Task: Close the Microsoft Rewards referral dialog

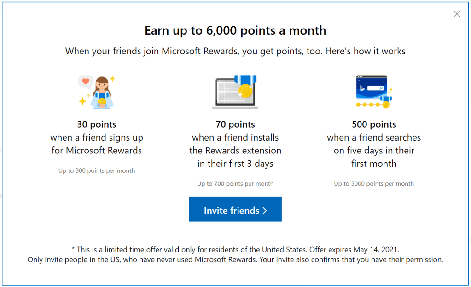Action: (x=457, y=14)
